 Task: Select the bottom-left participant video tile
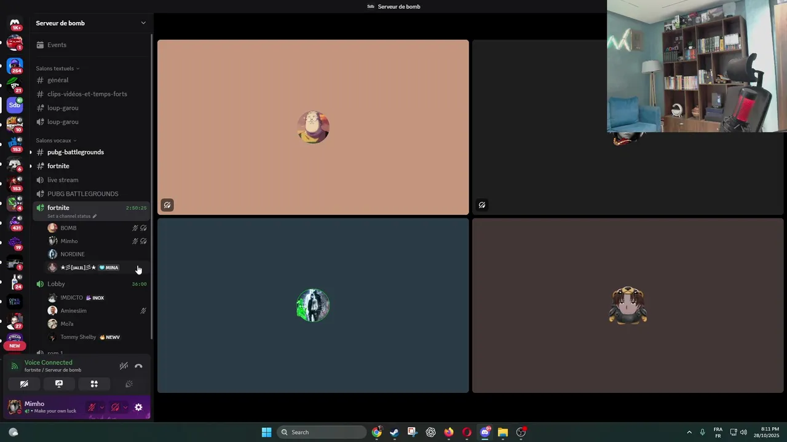313,305
